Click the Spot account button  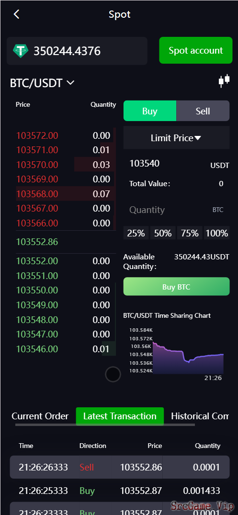[196, 50]
